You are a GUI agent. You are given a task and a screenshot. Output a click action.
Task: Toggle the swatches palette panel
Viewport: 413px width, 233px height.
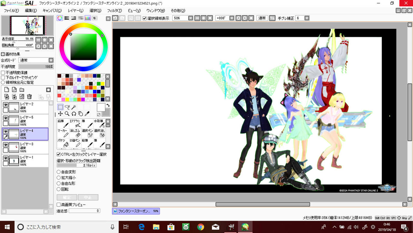[87, 18]
